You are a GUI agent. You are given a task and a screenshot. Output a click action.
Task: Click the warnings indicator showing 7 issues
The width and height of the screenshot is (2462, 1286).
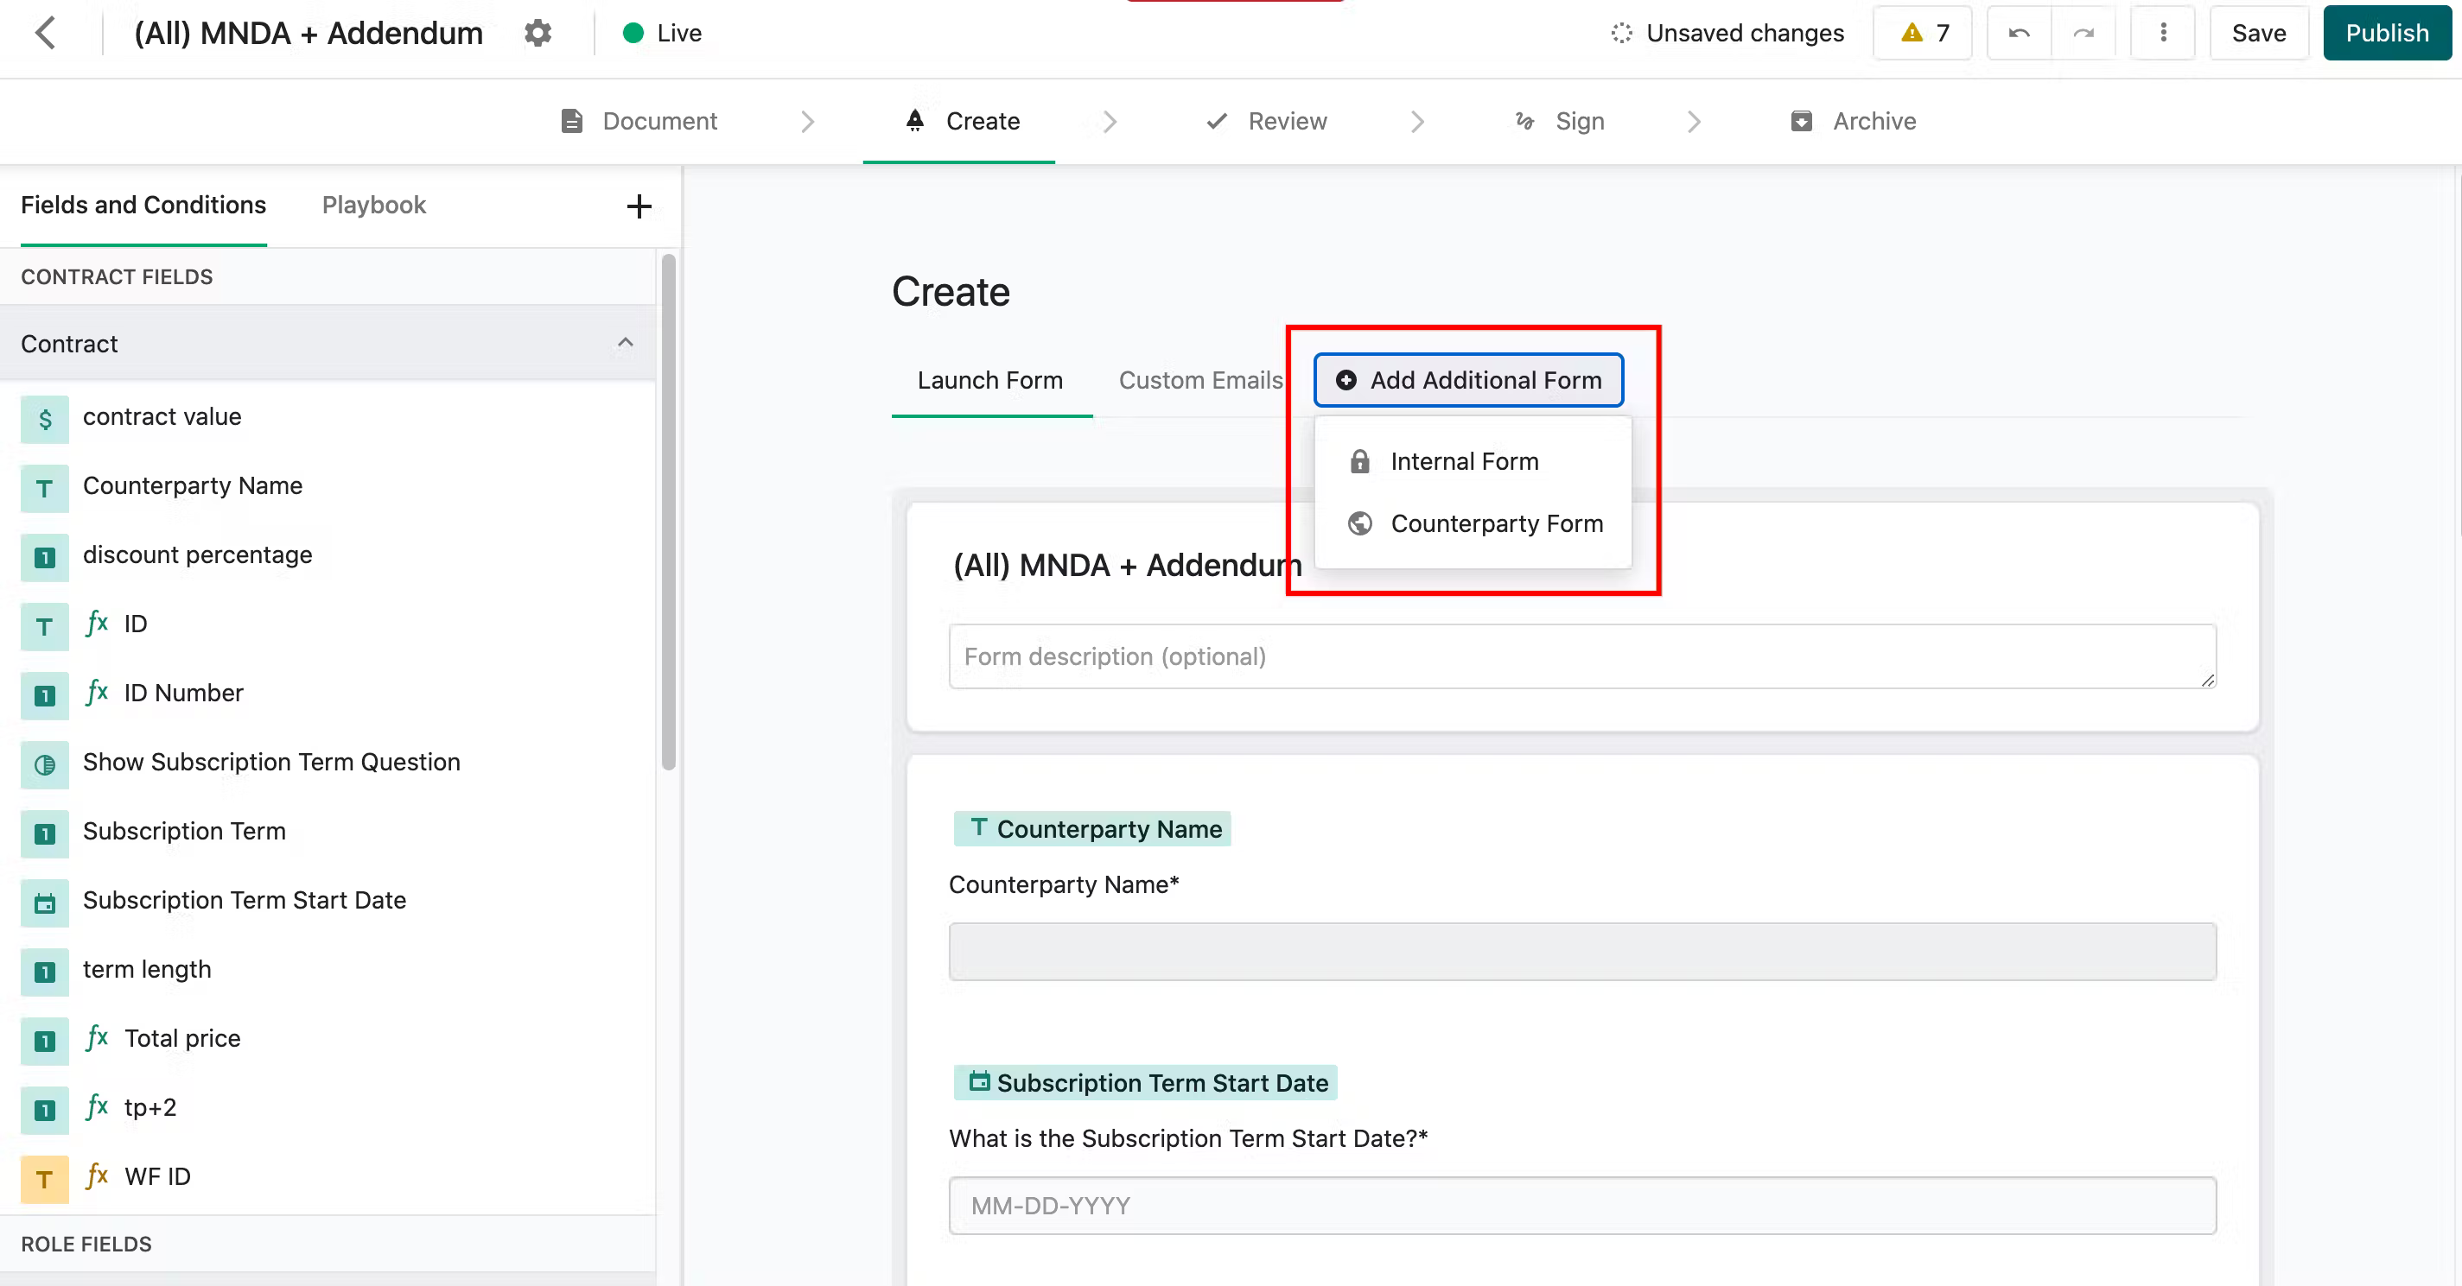click(x=1921, y=32)
